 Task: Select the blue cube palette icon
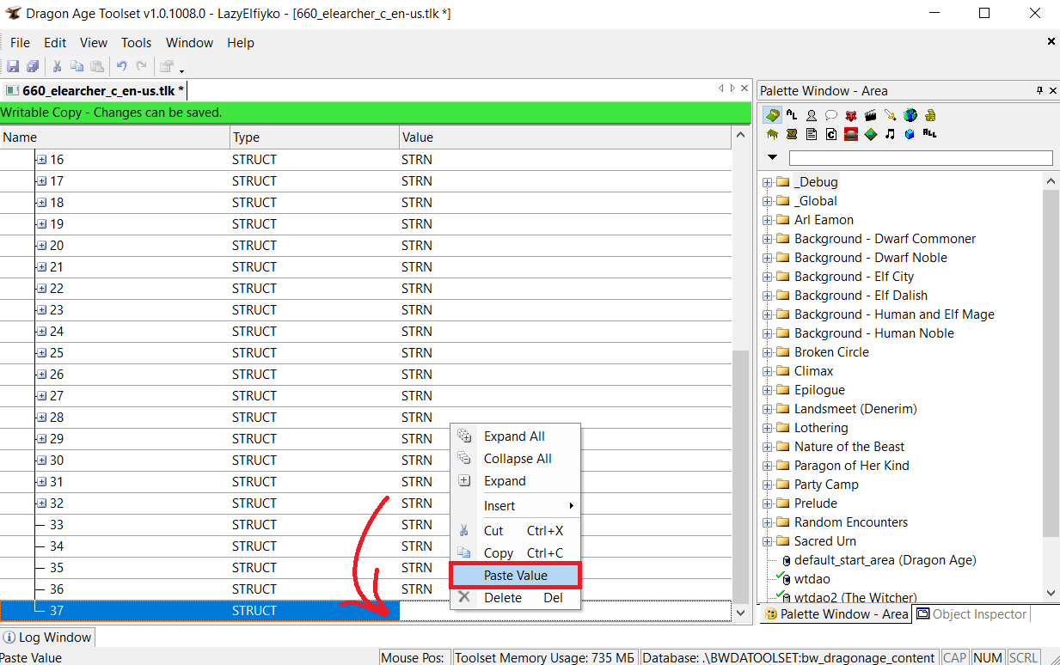(x=910, y=134)
